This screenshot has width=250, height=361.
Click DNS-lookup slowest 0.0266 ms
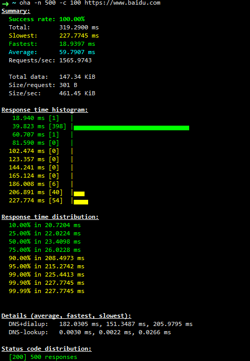(x=155, y=333)
